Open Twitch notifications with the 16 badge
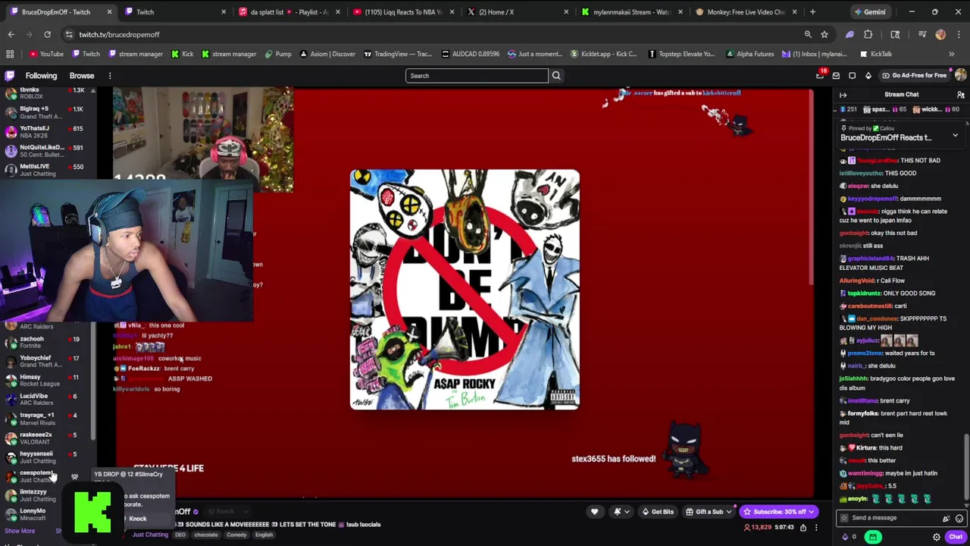 pyautogui.click(x=820, y=75)
